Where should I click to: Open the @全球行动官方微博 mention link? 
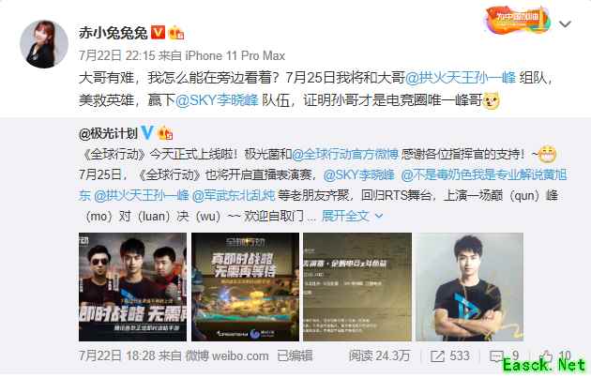[345, 155]
